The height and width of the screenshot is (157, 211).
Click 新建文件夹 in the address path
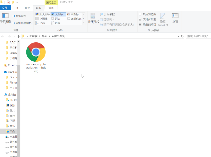tap(58, 36)
